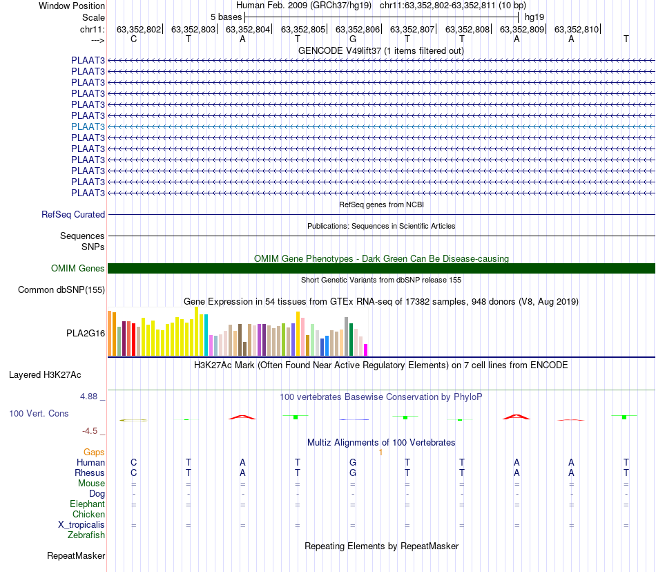Click the Elephant alignment row label
This screenshot has height=572, width=656.
[88, 504]
